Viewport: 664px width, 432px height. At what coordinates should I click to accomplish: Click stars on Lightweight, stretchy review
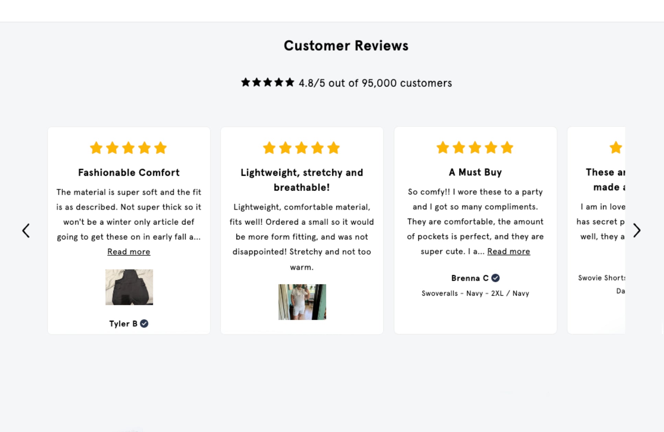point(301,148)
